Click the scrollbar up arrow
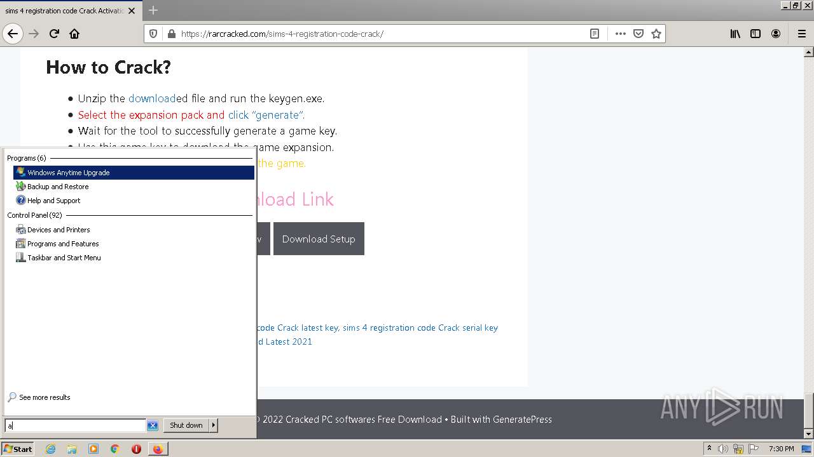814x457 pixels. coord(809,53)
